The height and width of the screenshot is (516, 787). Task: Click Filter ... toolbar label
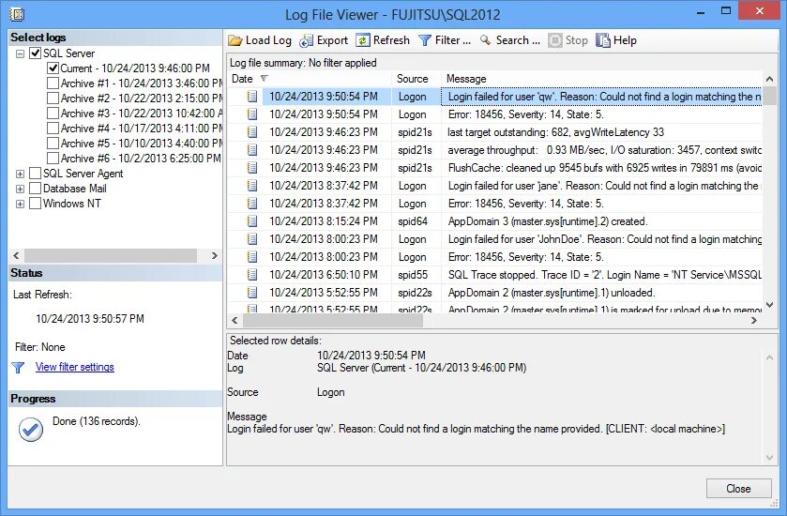453,40
